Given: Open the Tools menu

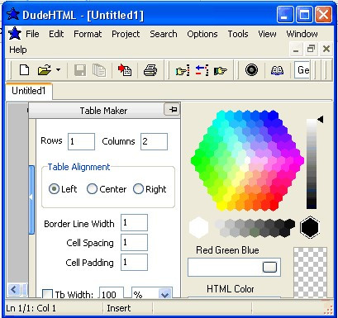Looking at the screenshot, I should pos(238,34).
